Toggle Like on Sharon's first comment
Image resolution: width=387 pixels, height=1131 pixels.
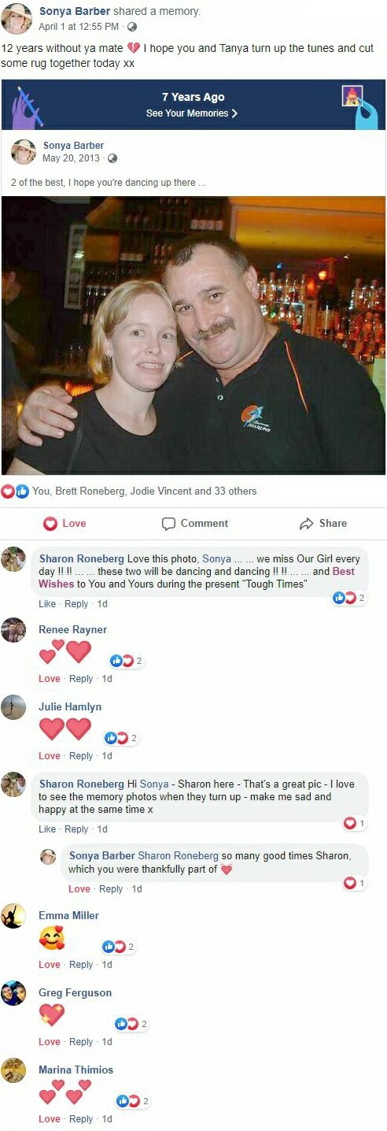pos(47,604)
